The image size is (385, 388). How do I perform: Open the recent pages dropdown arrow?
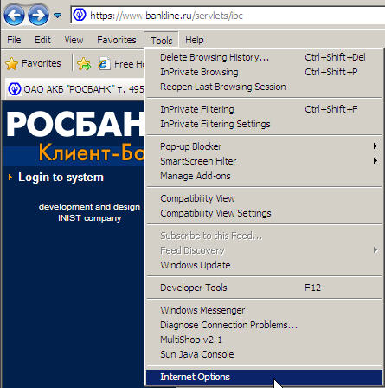[58, 15]
